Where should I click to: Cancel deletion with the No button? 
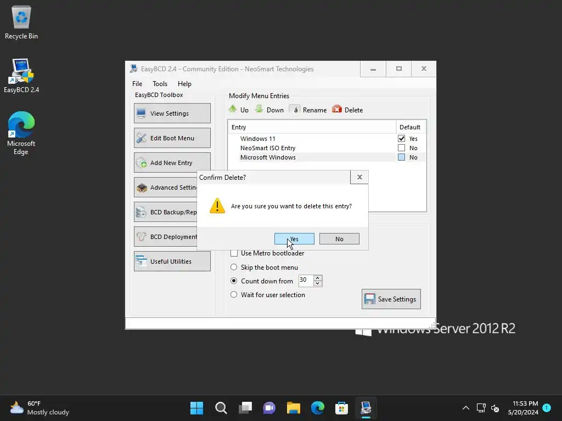click(x=339, y=239)
